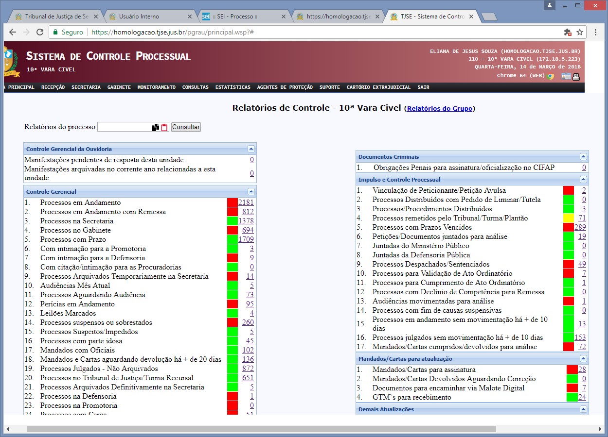The height and width of the screenshot is (437, 608).
Task: Click the red indicator for Processos em Andamento
Action: point(232,203)
